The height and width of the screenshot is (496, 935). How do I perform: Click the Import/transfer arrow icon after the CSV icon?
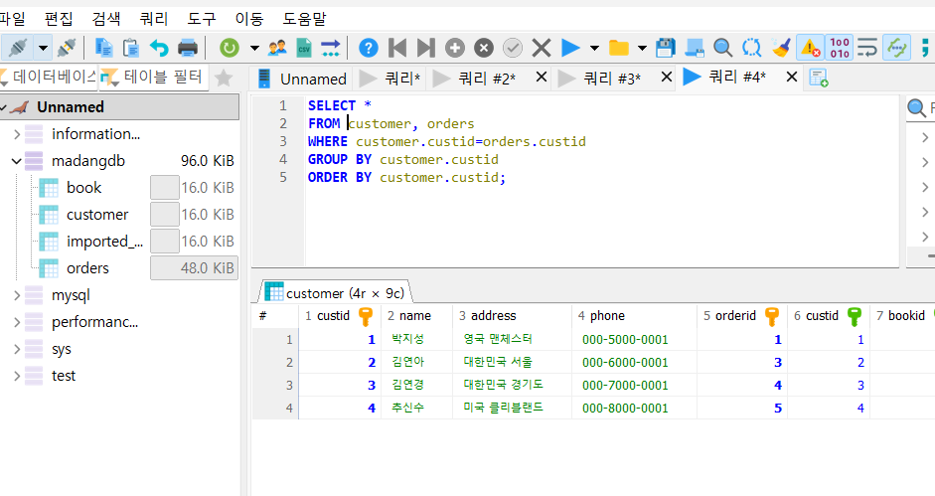tap(330, 48)
